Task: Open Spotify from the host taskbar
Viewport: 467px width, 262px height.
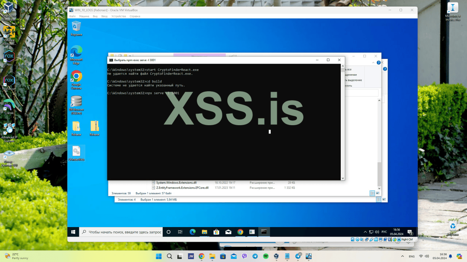Action: click(266, 256)
